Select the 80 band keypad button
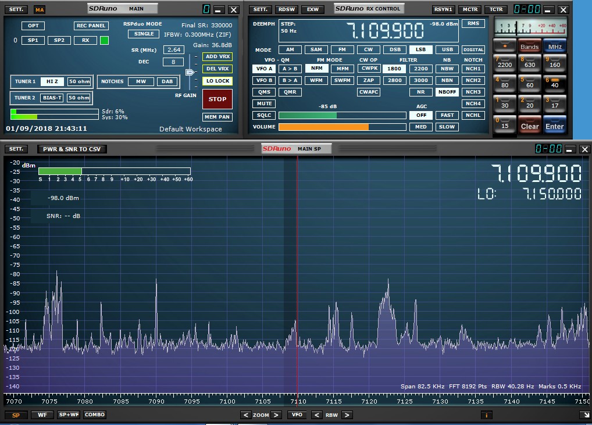592x425 pixels. [504, 83]
